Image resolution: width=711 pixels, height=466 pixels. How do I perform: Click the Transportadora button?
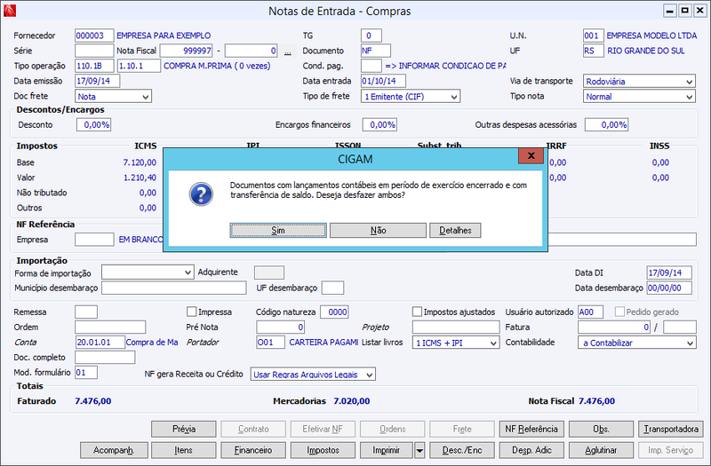pyautogui.click(x=671, y=429)
